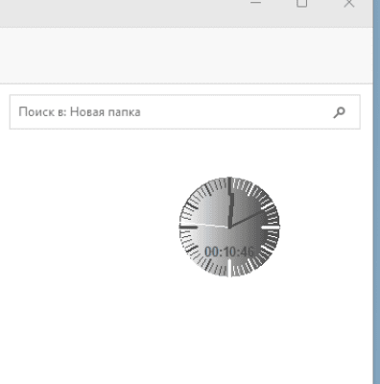Screen dimensions: 380x384
Task: Close the Explorer window
Action: (348, 3)
